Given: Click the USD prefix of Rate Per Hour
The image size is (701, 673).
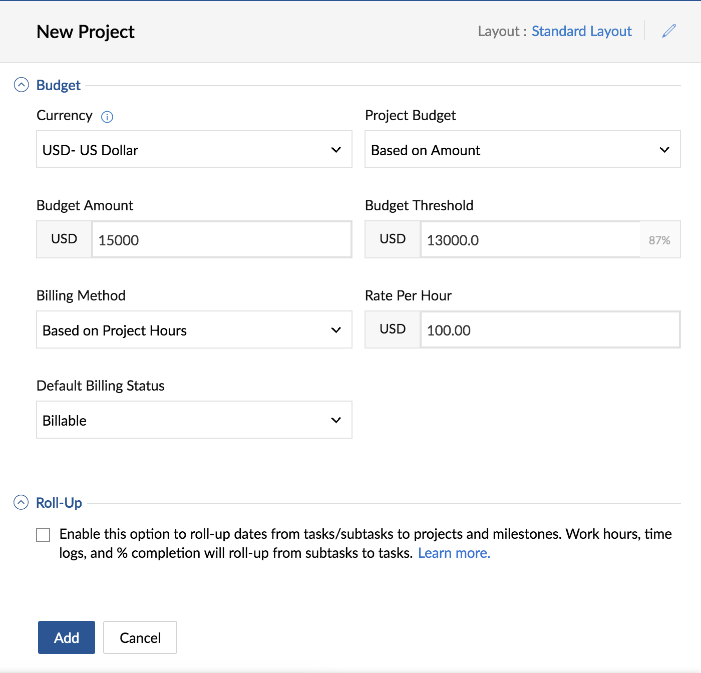Looking at the screenshot, I should pos(393,329).
